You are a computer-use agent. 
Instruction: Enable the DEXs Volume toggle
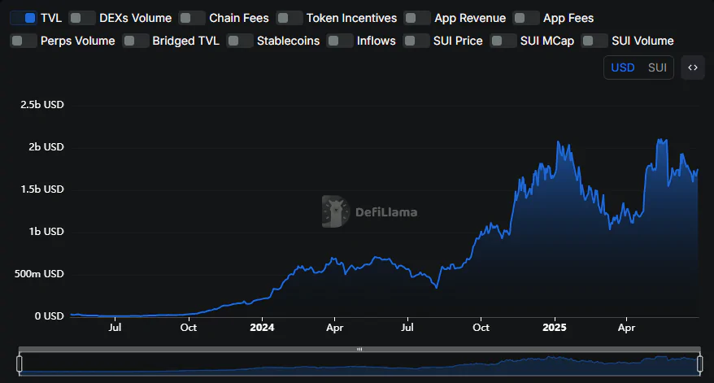pos(82,18)
